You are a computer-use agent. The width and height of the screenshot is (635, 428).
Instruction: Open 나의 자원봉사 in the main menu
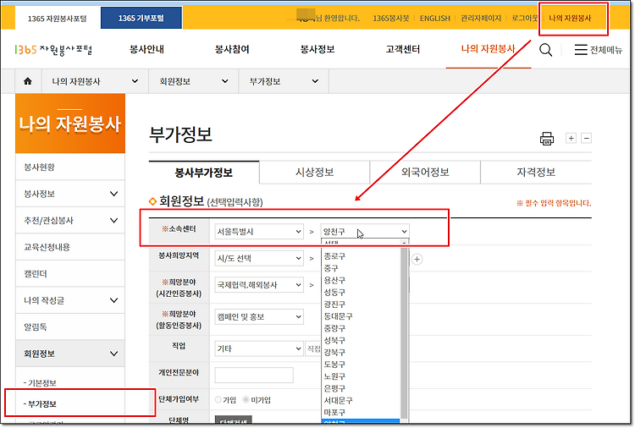point(488,49)
